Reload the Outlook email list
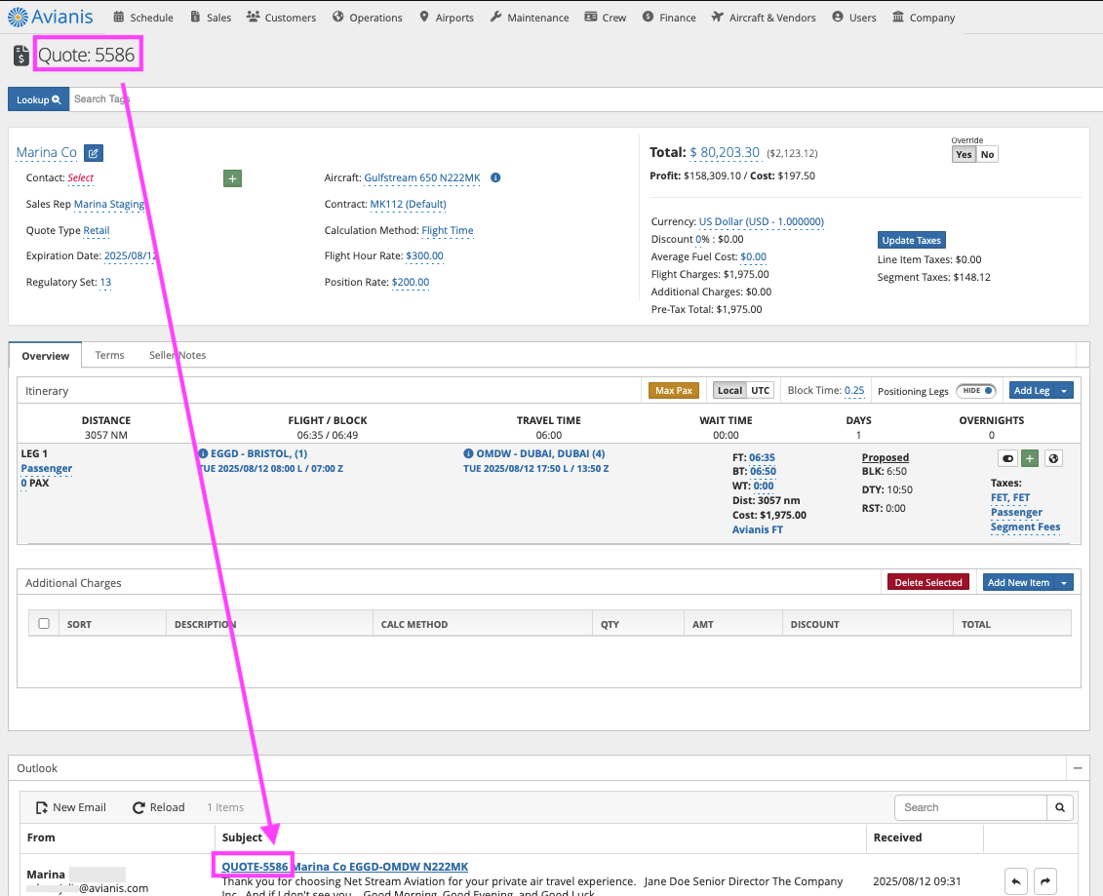The image size is (1103, 896). (159, 807)
